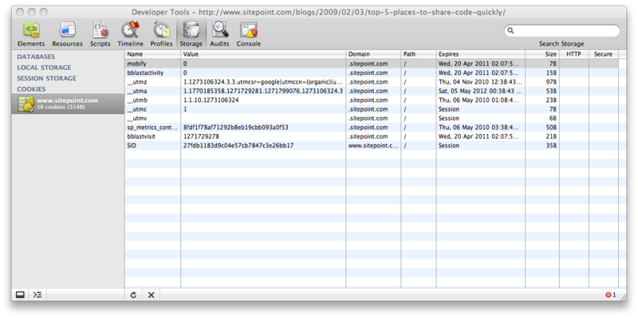Open the Profiles panel

161,34
